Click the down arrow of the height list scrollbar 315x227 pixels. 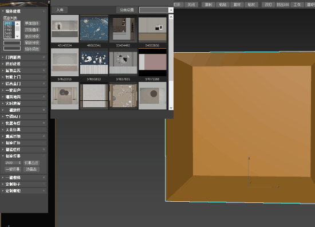tap(18, 36)
